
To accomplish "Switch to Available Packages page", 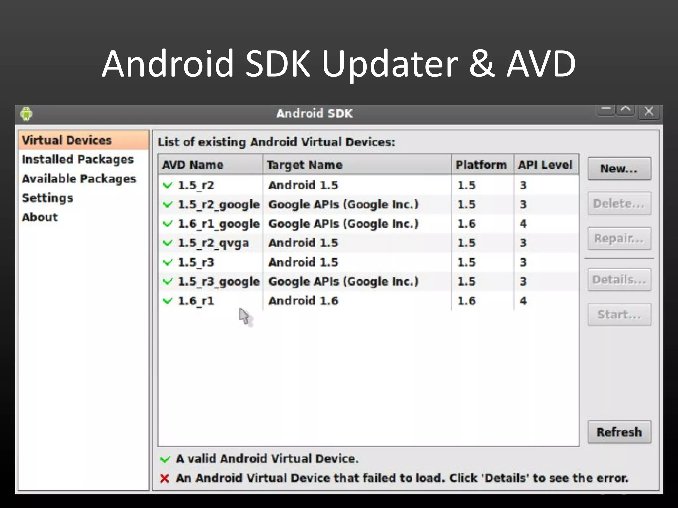I will [x=79, y=179].
